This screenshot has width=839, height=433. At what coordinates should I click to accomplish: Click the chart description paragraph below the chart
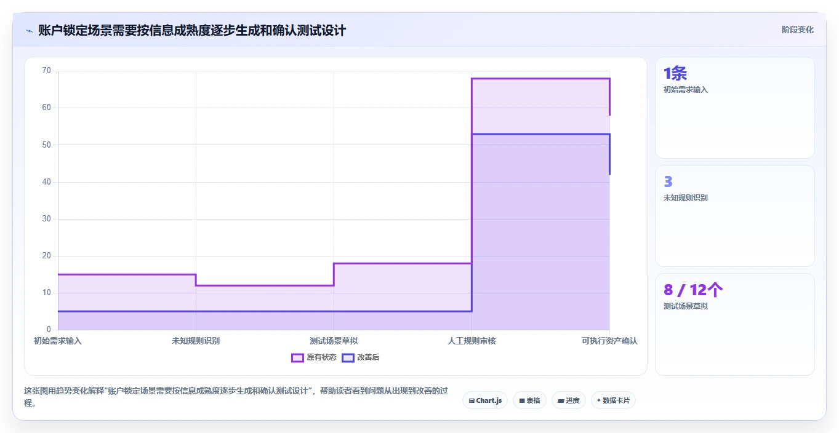(x=236, y=397)
